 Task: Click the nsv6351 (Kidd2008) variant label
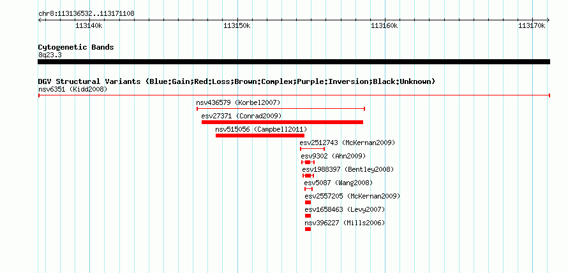pyautogui.click(x=73, y=89)
